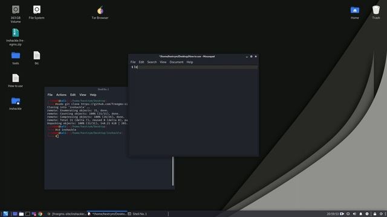Select the inshackle zip archive on desktop
This screenshot has height=217, width=387.
pyautogui.click(x=15, y=37)
